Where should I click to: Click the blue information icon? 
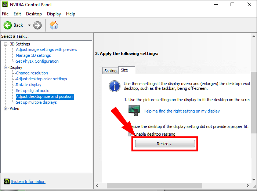115,86
